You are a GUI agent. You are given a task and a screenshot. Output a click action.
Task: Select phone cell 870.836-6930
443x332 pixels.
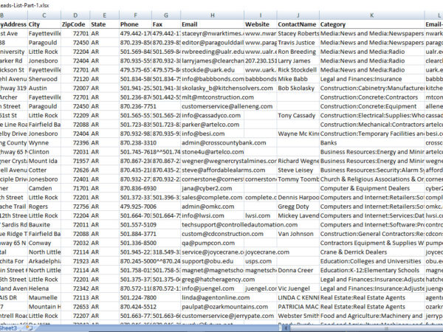coord(135,188)
